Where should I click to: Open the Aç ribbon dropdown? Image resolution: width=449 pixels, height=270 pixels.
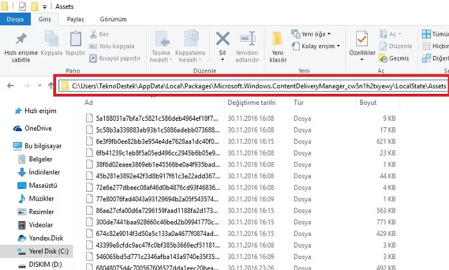390,34
